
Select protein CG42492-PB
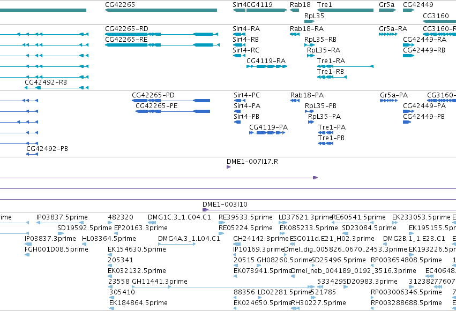tap(32, 154)
